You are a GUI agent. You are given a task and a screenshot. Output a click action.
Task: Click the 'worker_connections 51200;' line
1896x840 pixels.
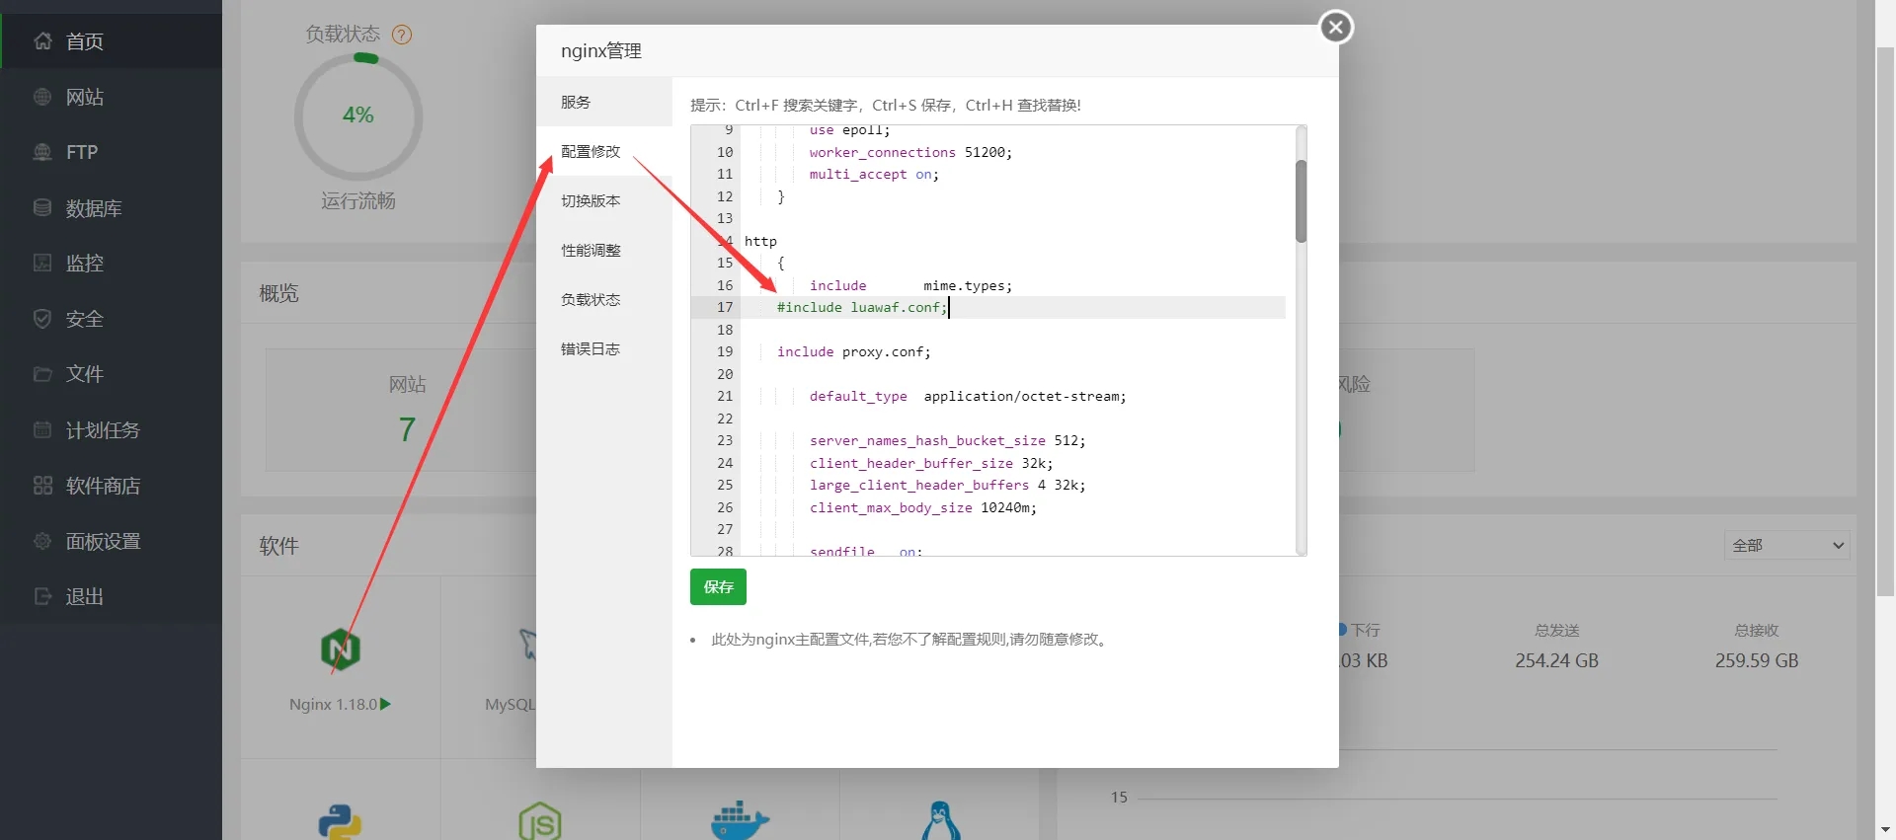pyautogui.click(x=910, y=152)
